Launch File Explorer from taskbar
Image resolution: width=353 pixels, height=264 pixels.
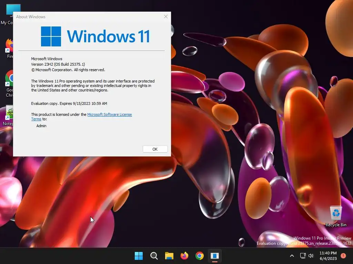tap(169, 256)
